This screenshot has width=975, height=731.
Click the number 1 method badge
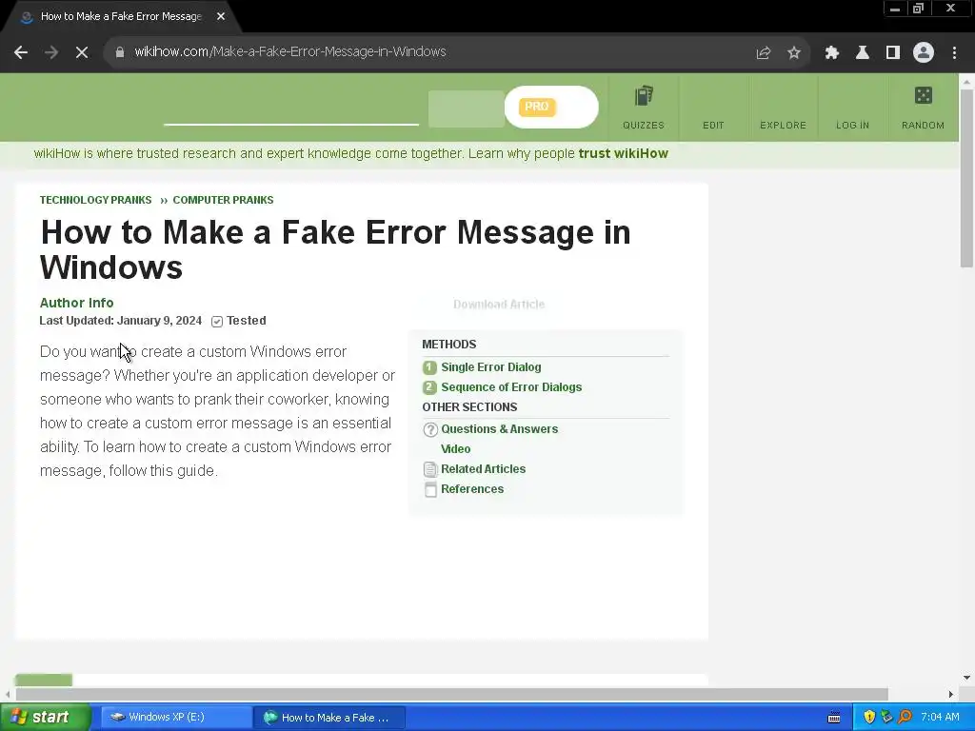click(429, 367)
